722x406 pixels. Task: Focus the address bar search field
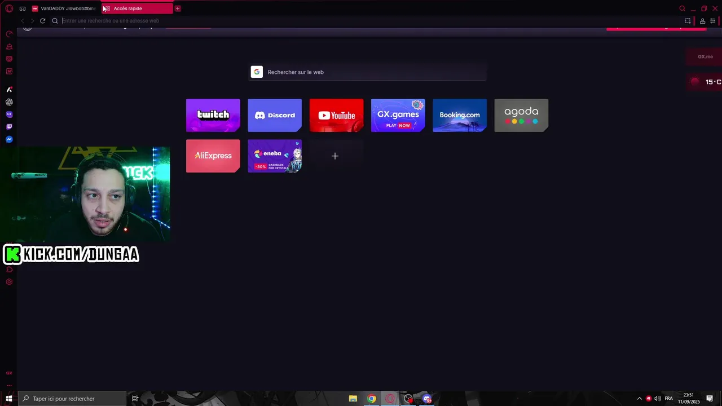pos(367,21)
